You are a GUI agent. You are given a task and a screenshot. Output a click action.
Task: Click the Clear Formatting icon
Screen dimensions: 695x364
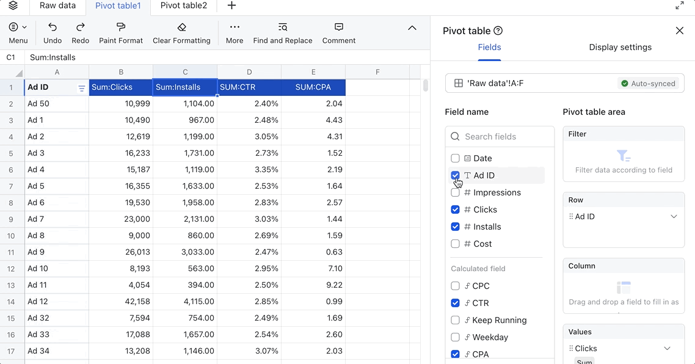click(x=181, y=27)
